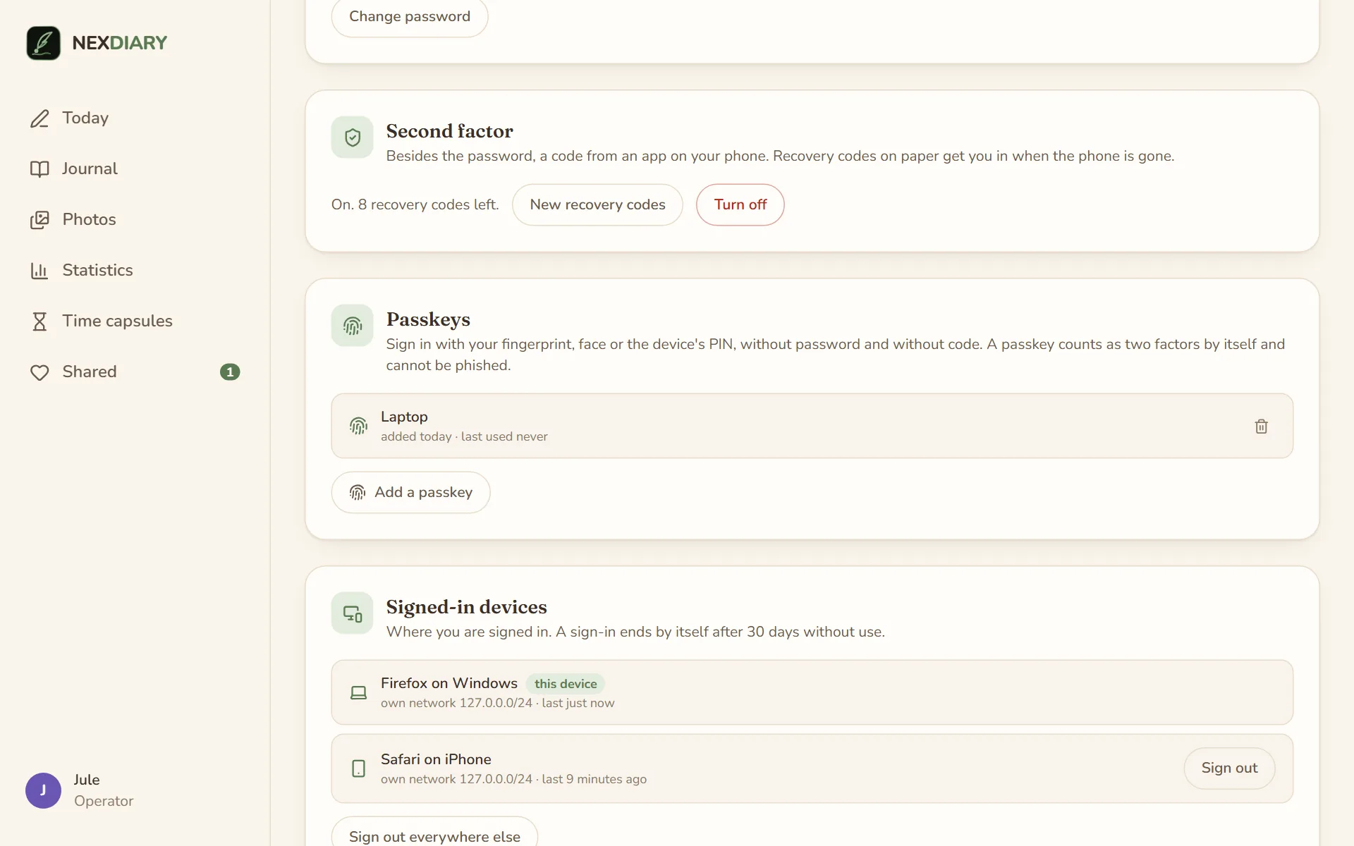Click the 'this device' badge

click(566, 684)
